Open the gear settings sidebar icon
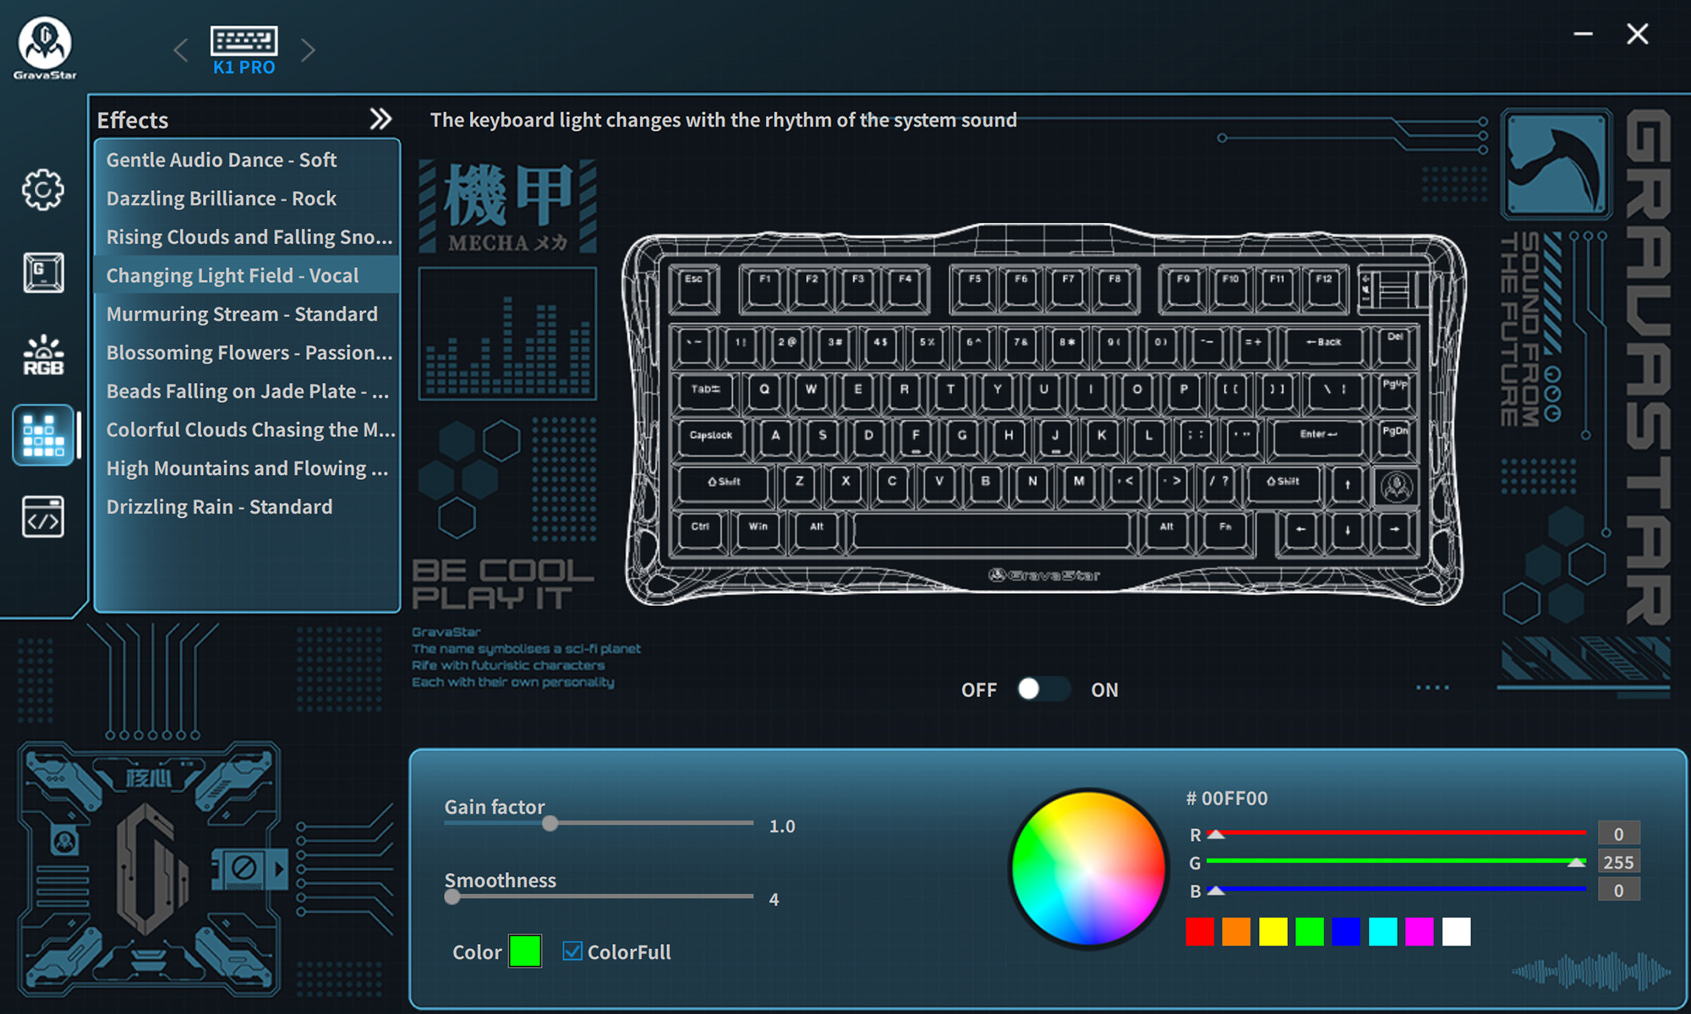 (43, 189)
